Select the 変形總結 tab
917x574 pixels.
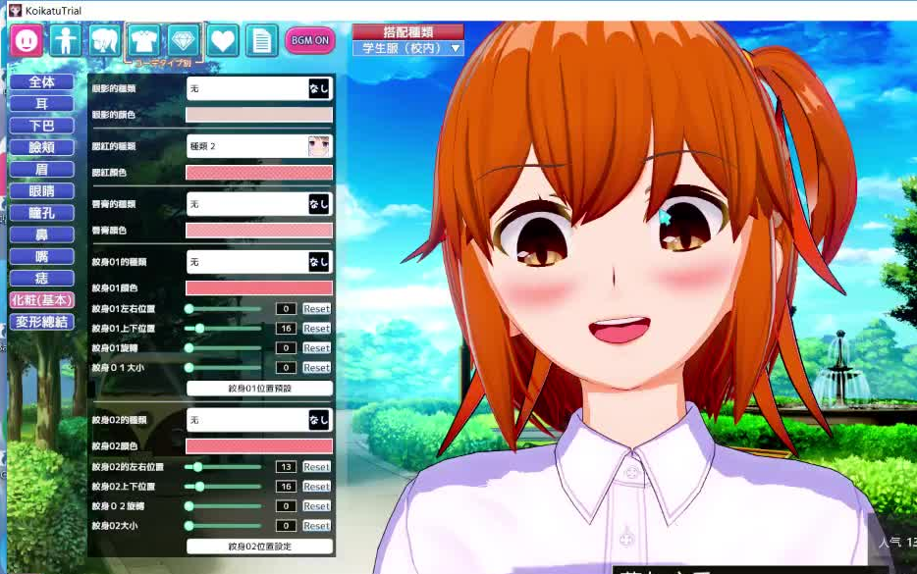pyautogui.click(x=41, y=322)
